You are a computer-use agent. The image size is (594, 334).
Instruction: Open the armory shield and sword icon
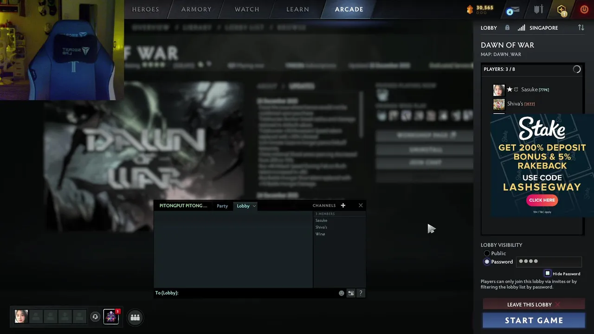tap(538, 9)
